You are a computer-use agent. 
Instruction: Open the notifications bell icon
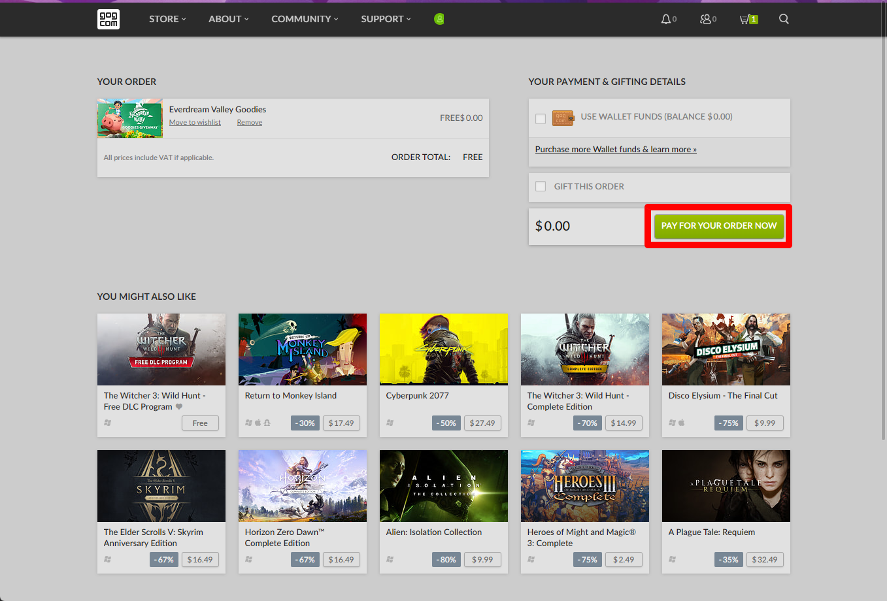click(665, 19)
